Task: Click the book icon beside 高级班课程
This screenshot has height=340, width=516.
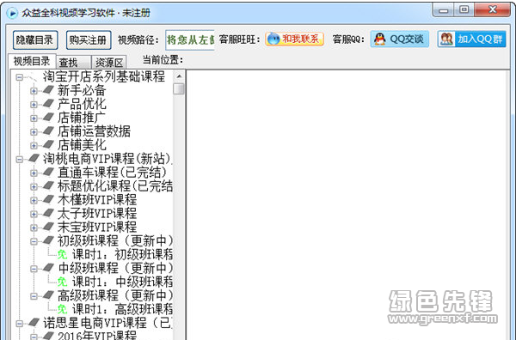Action: (x=48, y=294)
